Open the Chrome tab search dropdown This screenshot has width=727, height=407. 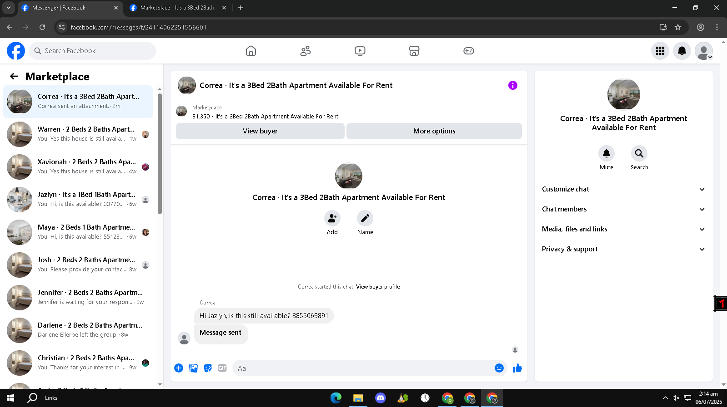pyautogui.click(x=9, y=8)
